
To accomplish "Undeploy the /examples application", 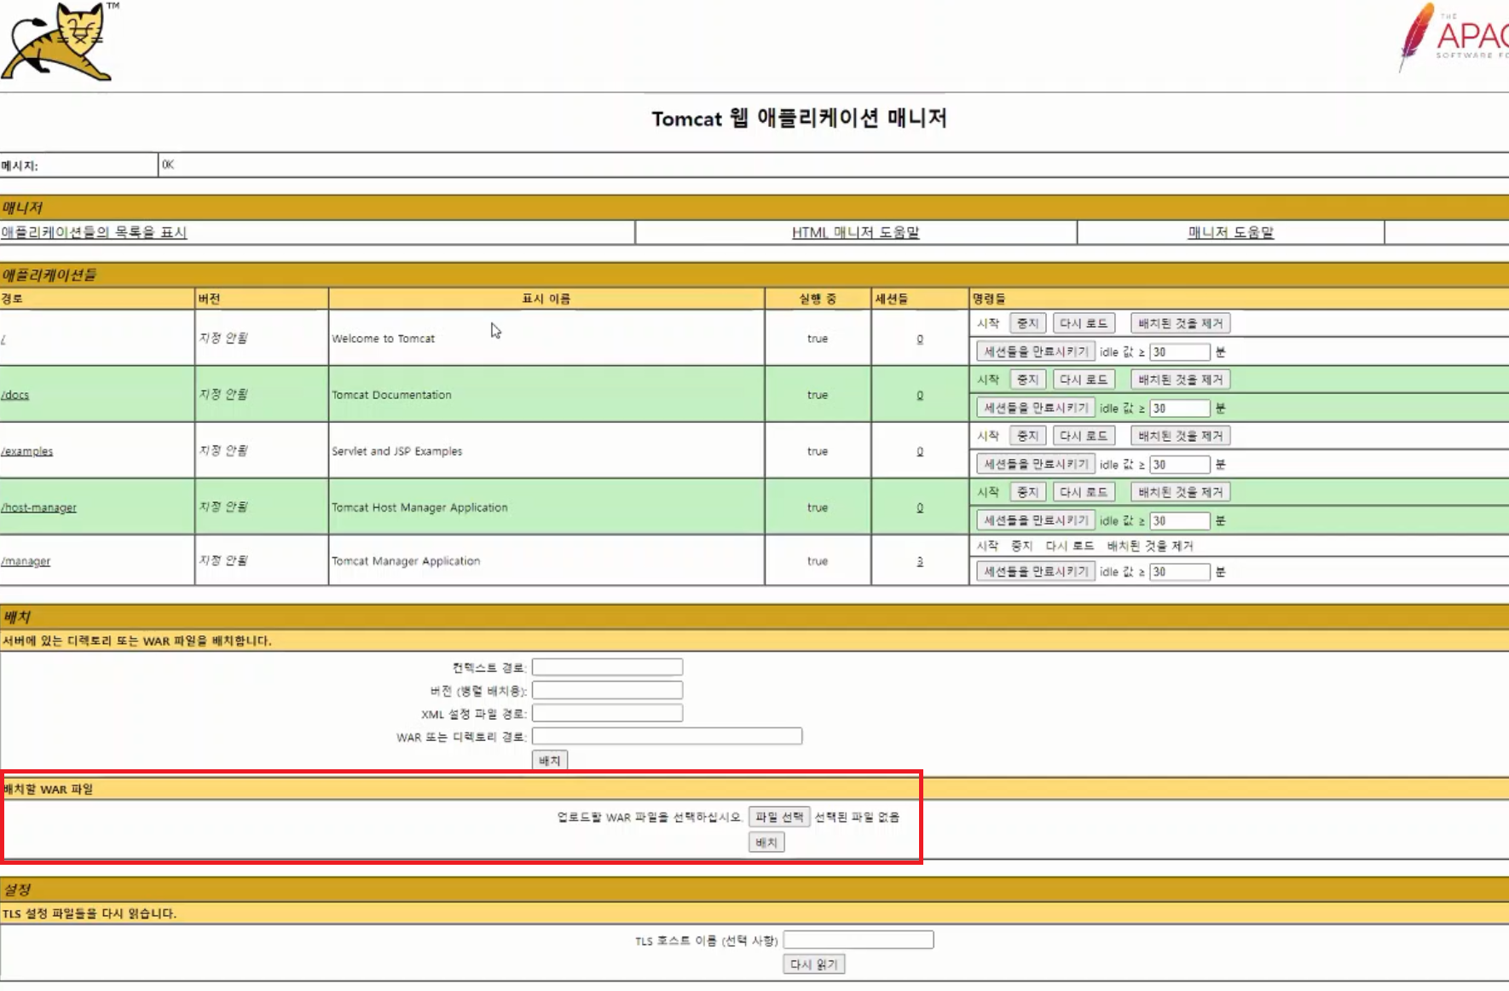I will tap(1181, 436).
